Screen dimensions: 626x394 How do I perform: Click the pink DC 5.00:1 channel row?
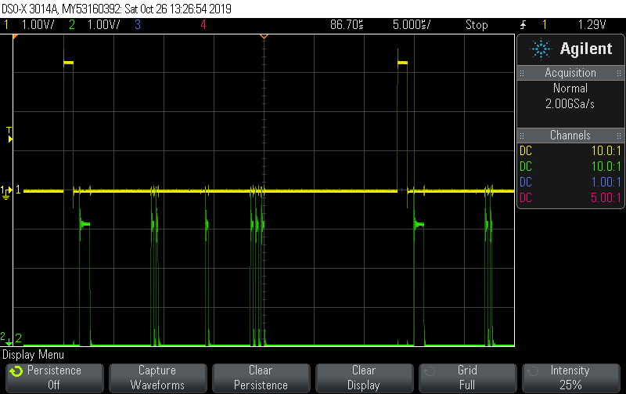click(x=570, y=197)
